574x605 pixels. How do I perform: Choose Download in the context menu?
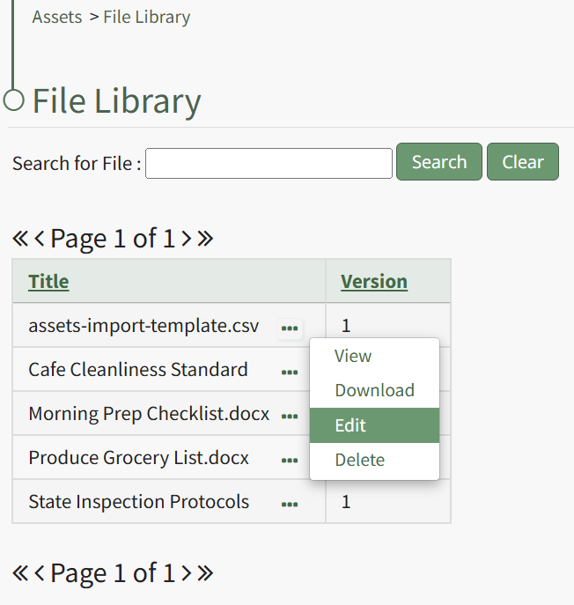[x=374, y=391]
